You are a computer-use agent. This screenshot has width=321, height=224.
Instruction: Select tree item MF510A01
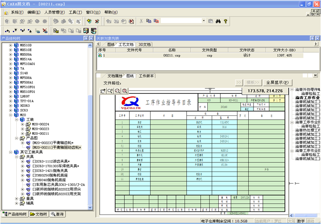(28, 64)
